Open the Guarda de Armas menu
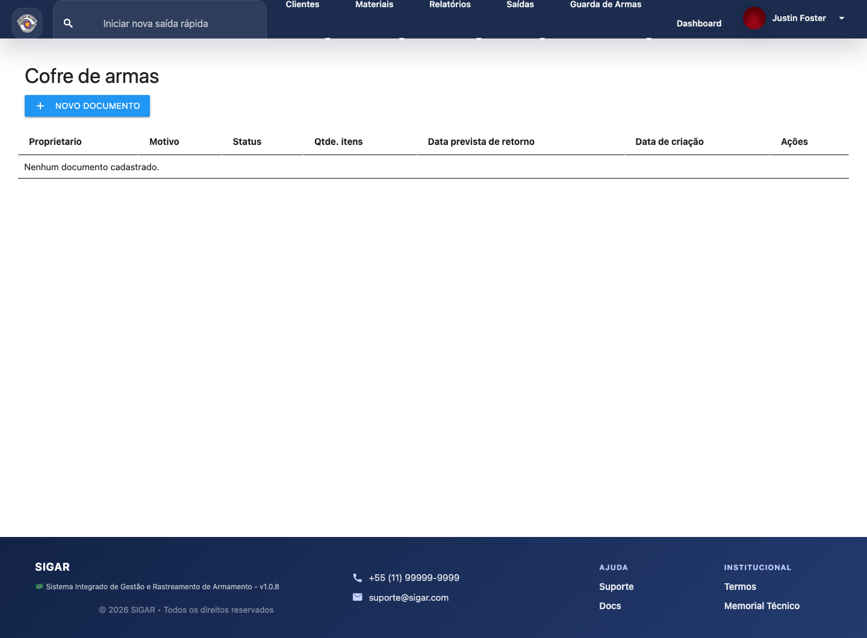The image size is (867, 638). coord(606,5)
